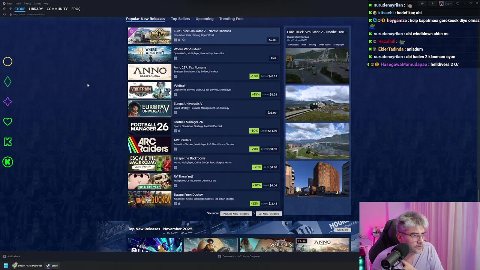Viewport: 480px width, 270px height.
Task: Open the Where Winds Meet listing
Action: (204, 54)
